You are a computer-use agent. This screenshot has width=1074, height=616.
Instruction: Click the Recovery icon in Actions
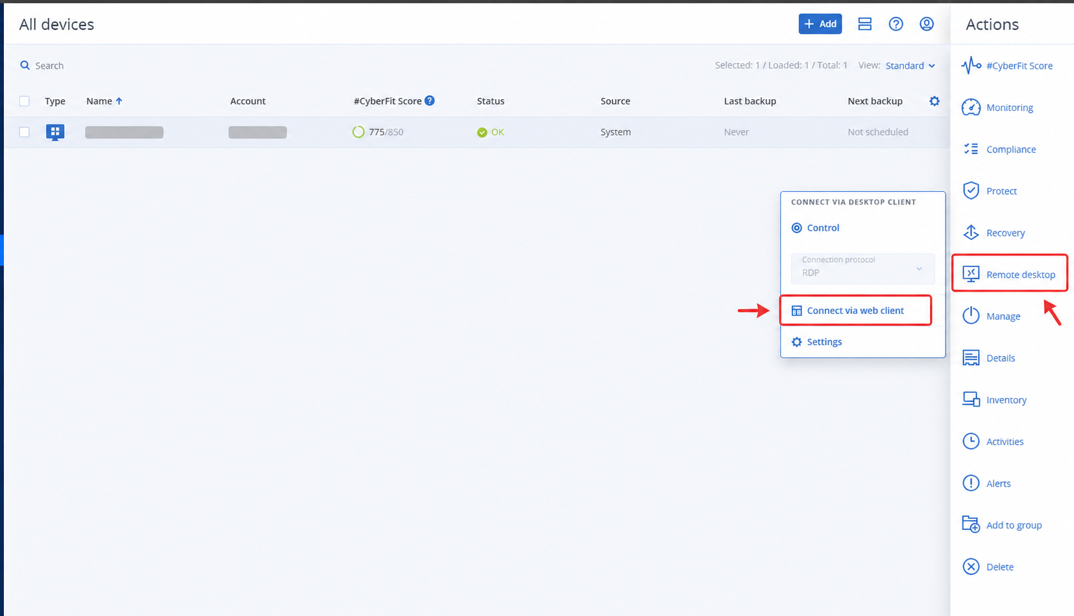(971, 233)
